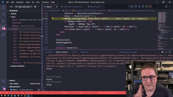Select the DEBUG CONSOLE panel tab
This screenshot has height=97, width=173.
tap(62, 52)
